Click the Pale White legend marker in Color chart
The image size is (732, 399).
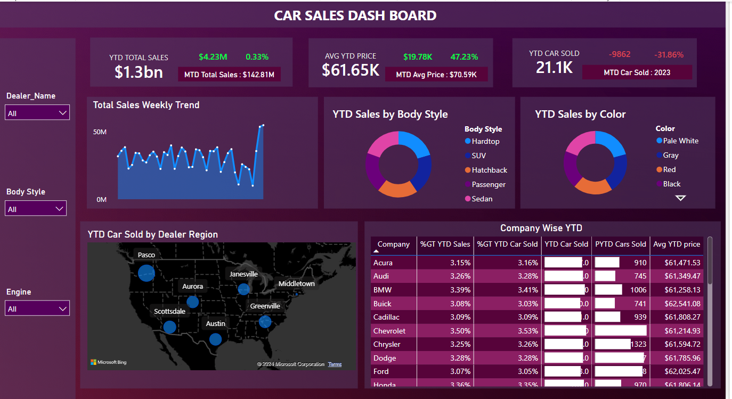pyautogui.click(x=660, y=141)
